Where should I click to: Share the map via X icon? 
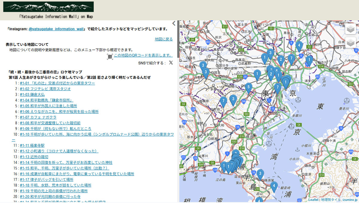171,63
